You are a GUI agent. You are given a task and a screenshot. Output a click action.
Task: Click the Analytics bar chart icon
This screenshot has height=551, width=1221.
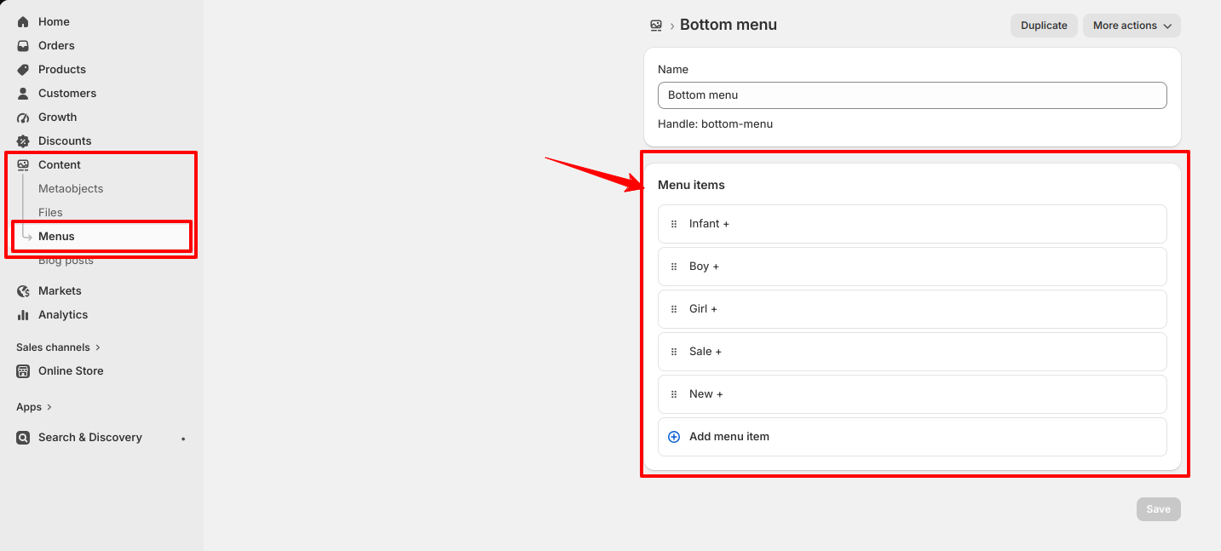pyautogui.click(x=23, y=314)
